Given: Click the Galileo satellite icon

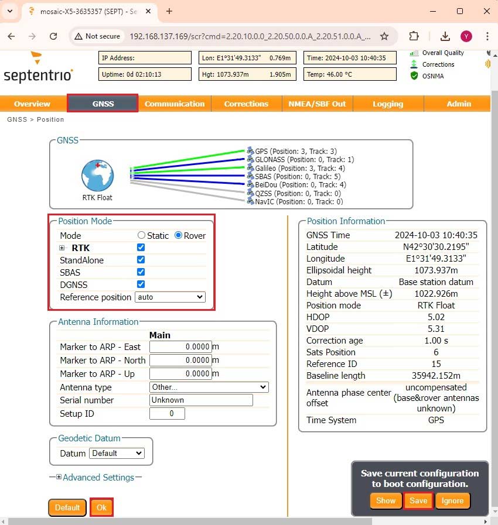Looking at the screenshot, I should pos(250,168).
